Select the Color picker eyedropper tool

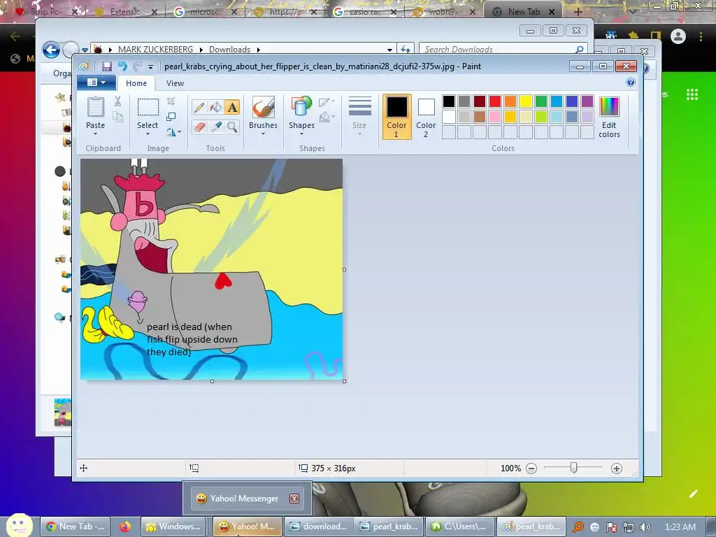point(215,127)
